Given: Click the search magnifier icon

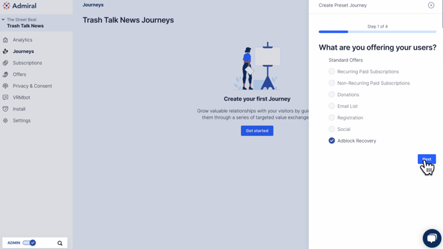Looking at the screenshot, I should [x=60, y=243].
